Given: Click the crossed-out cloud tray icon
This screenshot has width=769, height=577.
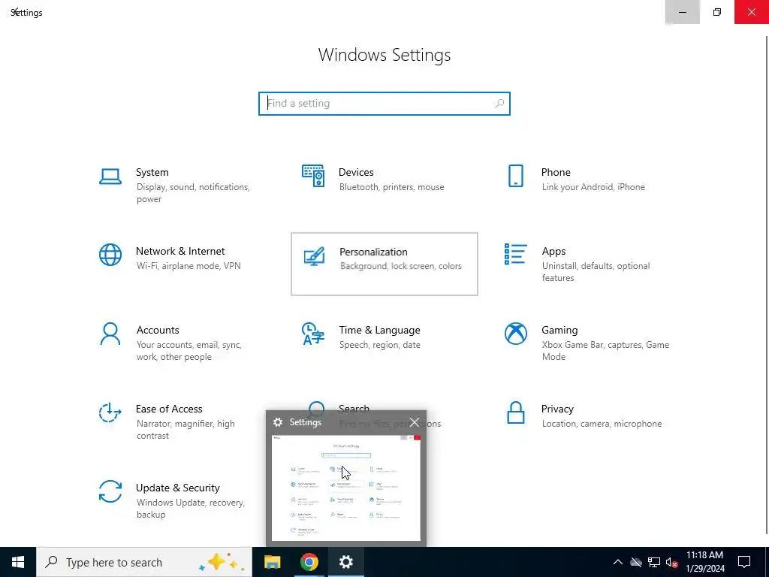Looking at the screenshot, I should [x=636, y=562].
